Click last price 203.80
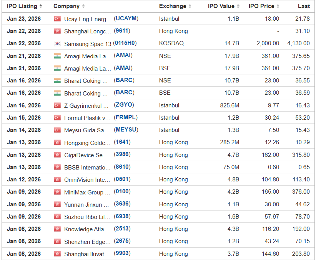The image size is (316, 260). pyautogui.click(x=301, y=254)
